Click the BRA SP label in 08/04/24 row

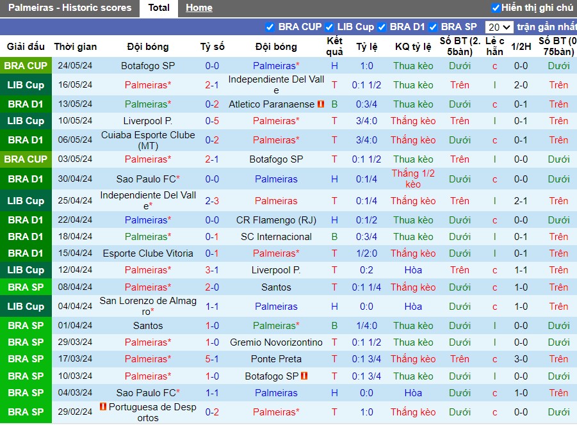click(x=26, y=287)
